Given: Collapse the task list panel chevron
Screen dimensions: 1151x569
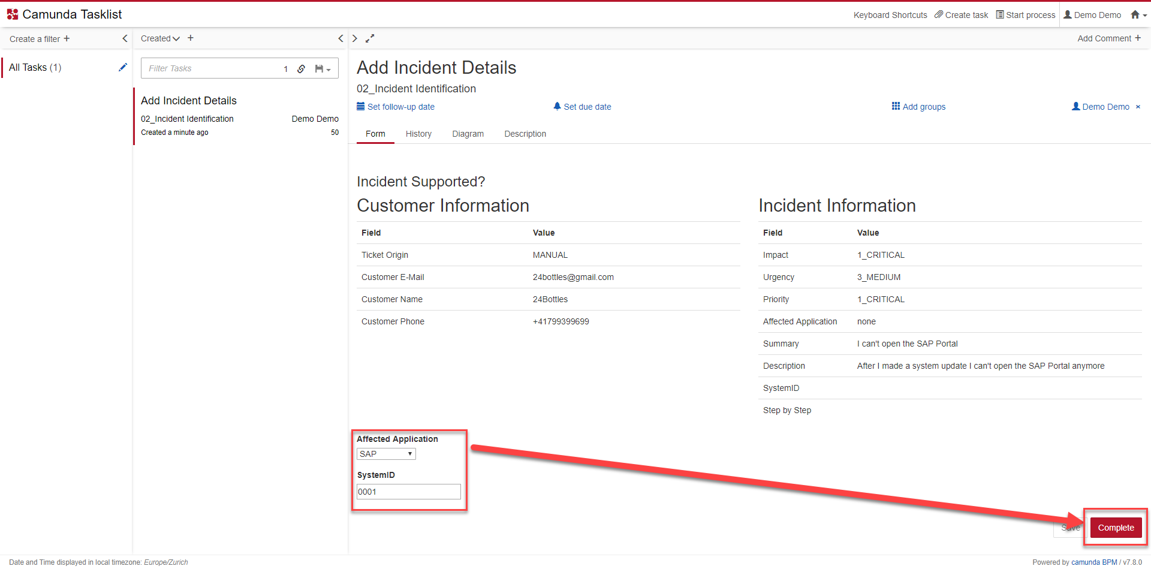Looking at the screenshot, I should coord(341,38).
